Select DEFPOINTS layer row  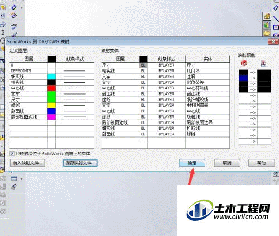click(x=28, y=71)
